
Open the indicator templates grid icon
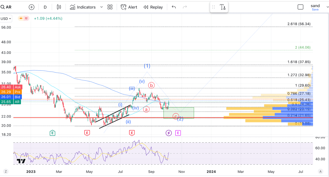tap(110, 7)
